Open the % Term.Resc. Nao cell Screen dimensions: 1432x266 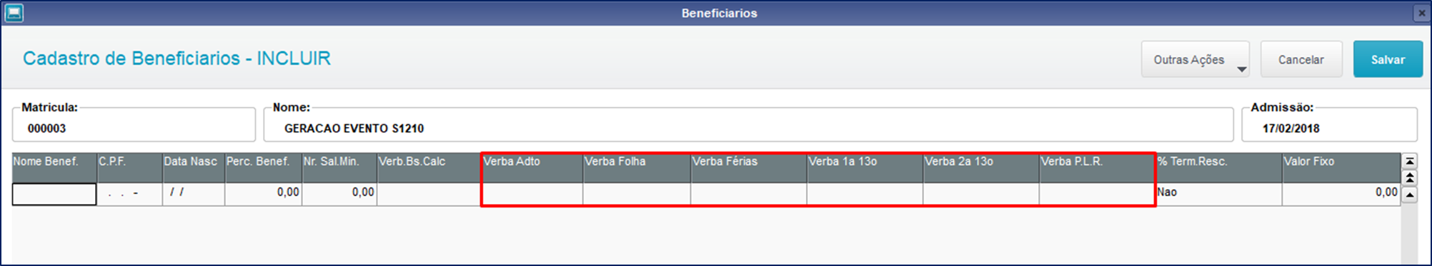[x=1219, y=194]
